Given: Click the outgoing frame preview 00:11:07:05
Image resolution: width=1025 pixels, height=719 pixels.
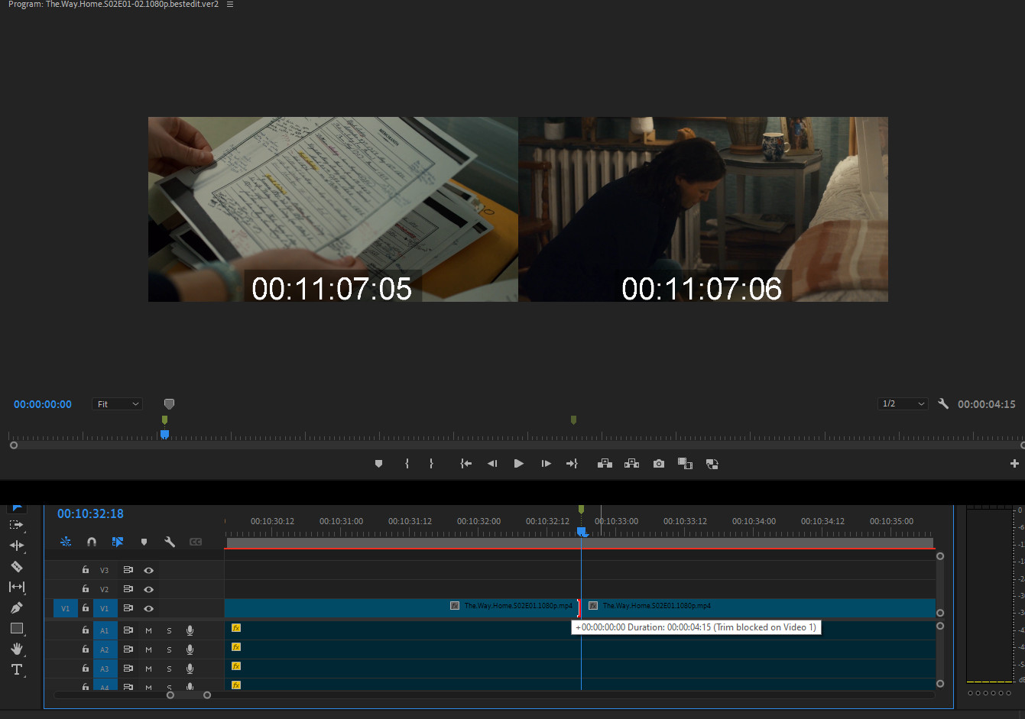Looking at the screenshot, I should [x=333, y=209].
